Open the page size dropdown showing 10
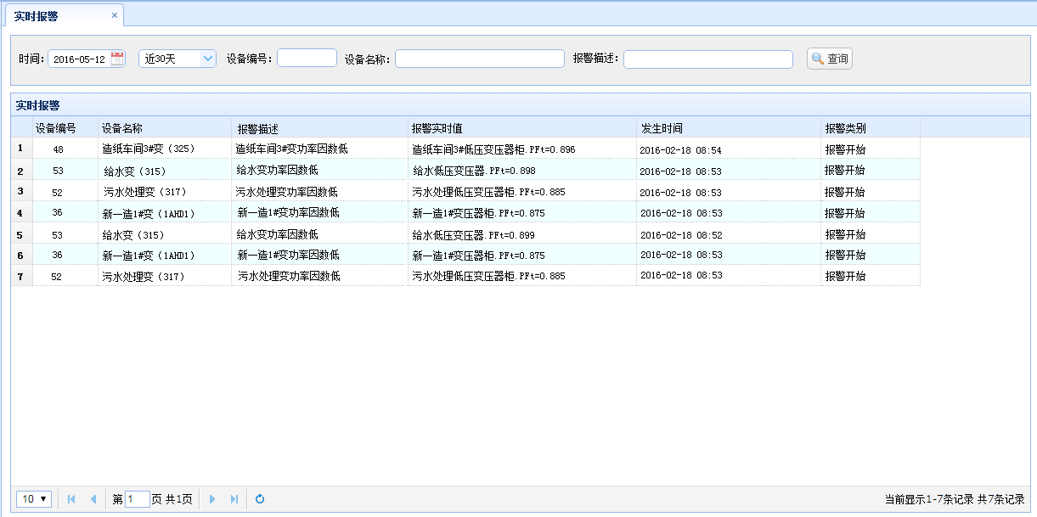The width and height of the screenshot is (1037, 517). point(34,499)
